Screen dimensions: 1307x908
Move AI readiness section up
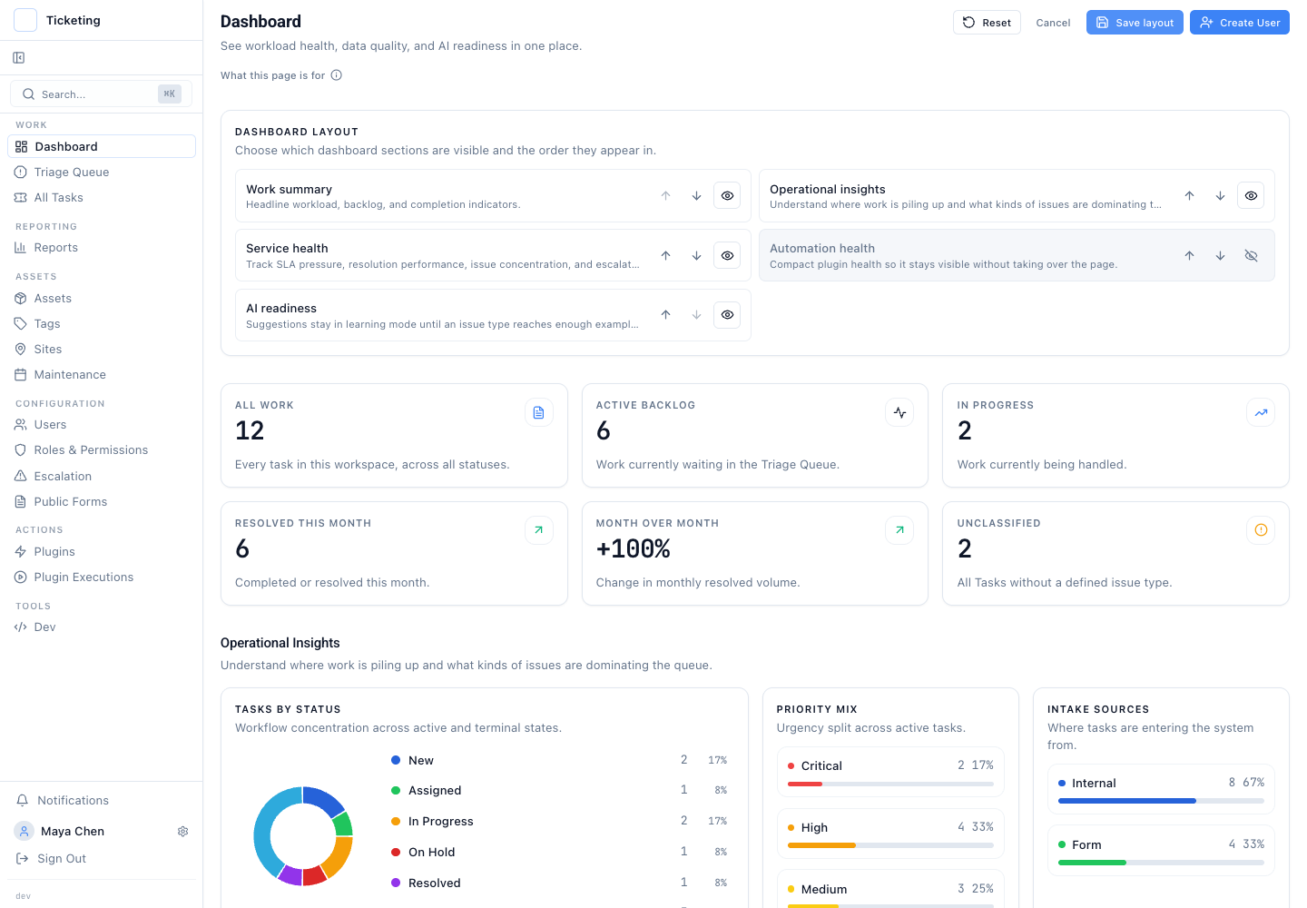point(665,315)
